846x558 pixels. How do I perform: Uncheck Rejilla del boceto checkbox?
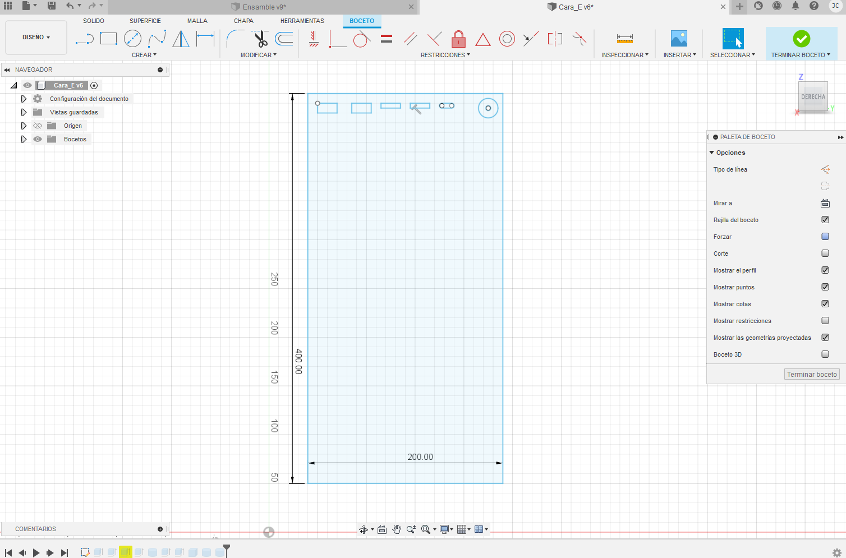825,220
